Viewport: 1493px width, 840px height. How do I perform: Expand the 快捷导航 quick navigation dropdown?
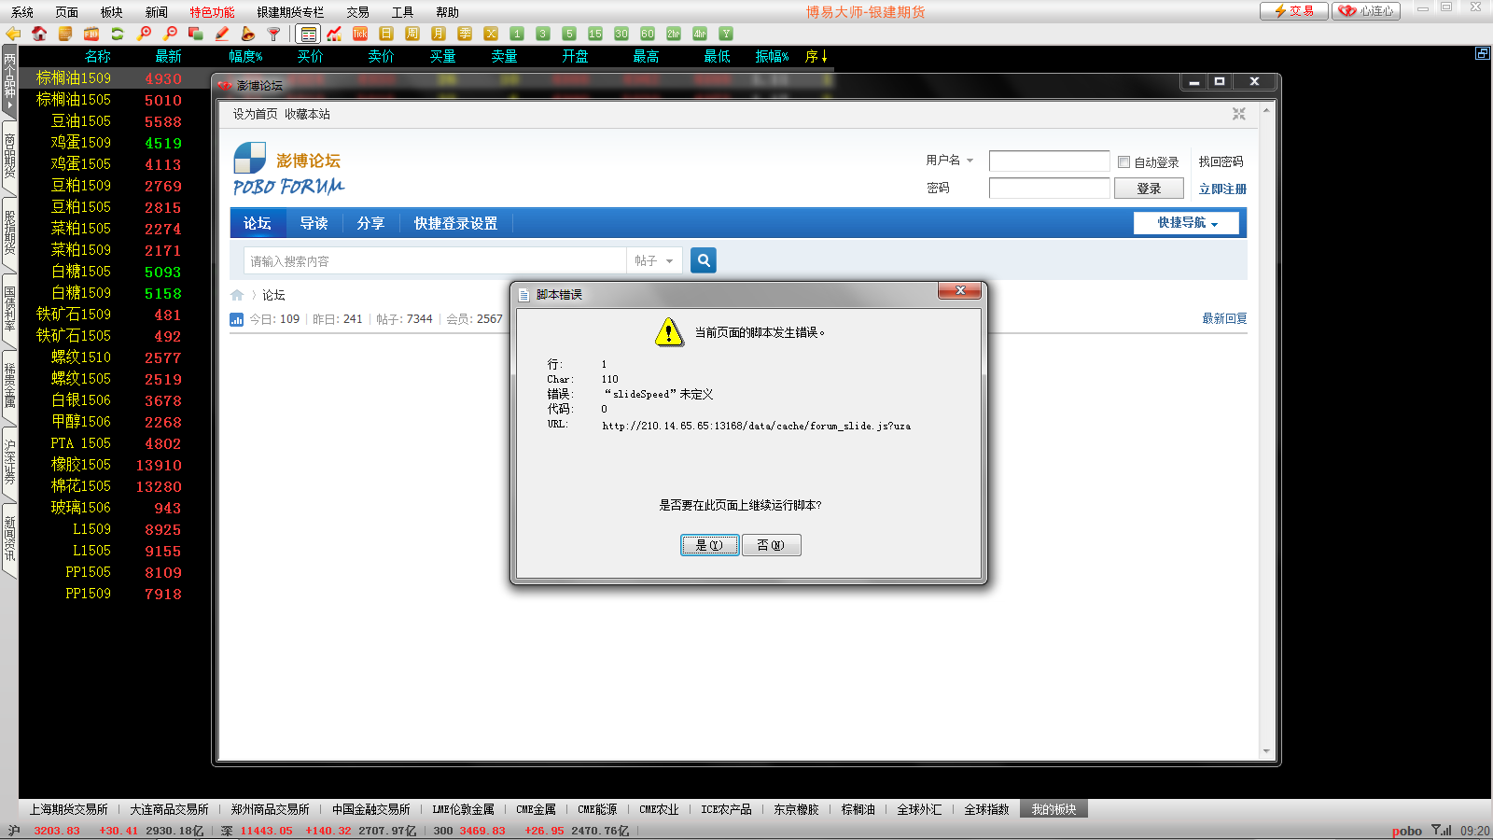click(1186, 223)
